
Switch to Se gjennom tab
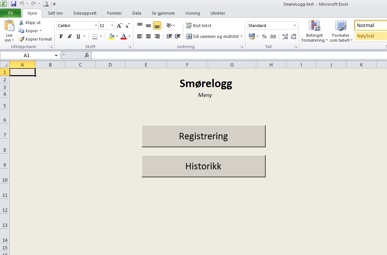pyautogui.click(x=163, y=13)
